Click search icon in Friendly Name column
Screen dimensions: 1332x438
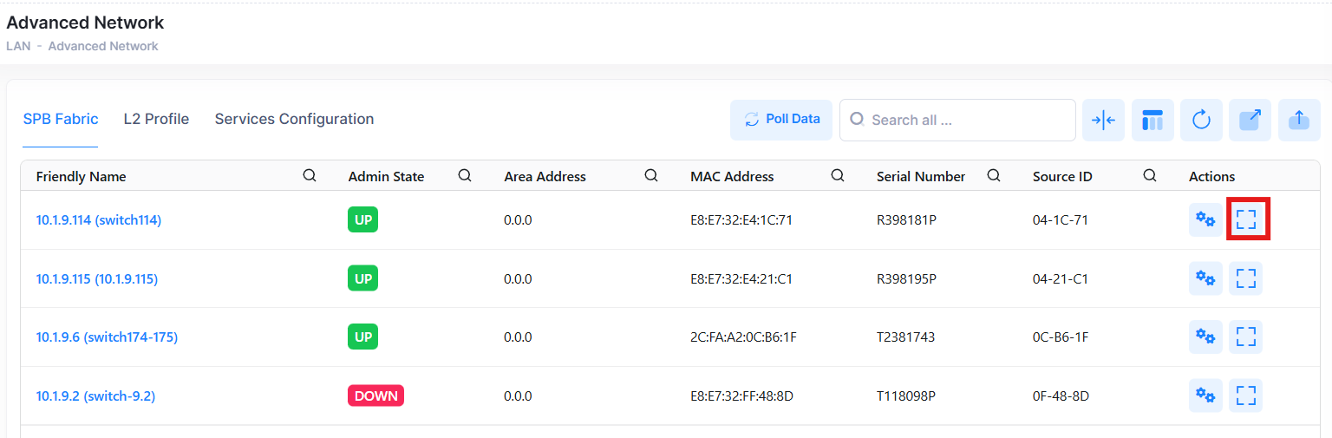coord(310,175)
